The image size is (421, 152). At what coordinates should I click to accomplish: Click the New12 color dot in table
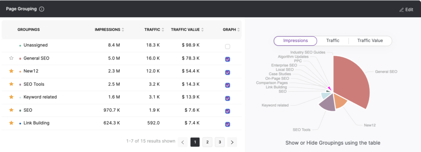pos(20,71)
